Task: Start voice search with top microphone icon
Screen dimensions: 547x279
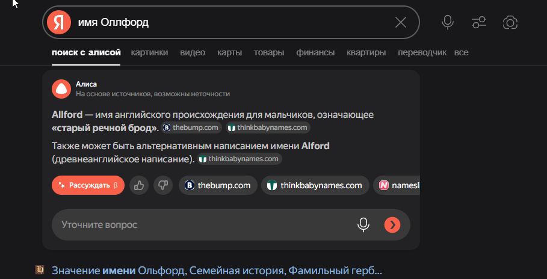Action: (x=448, y=23)
